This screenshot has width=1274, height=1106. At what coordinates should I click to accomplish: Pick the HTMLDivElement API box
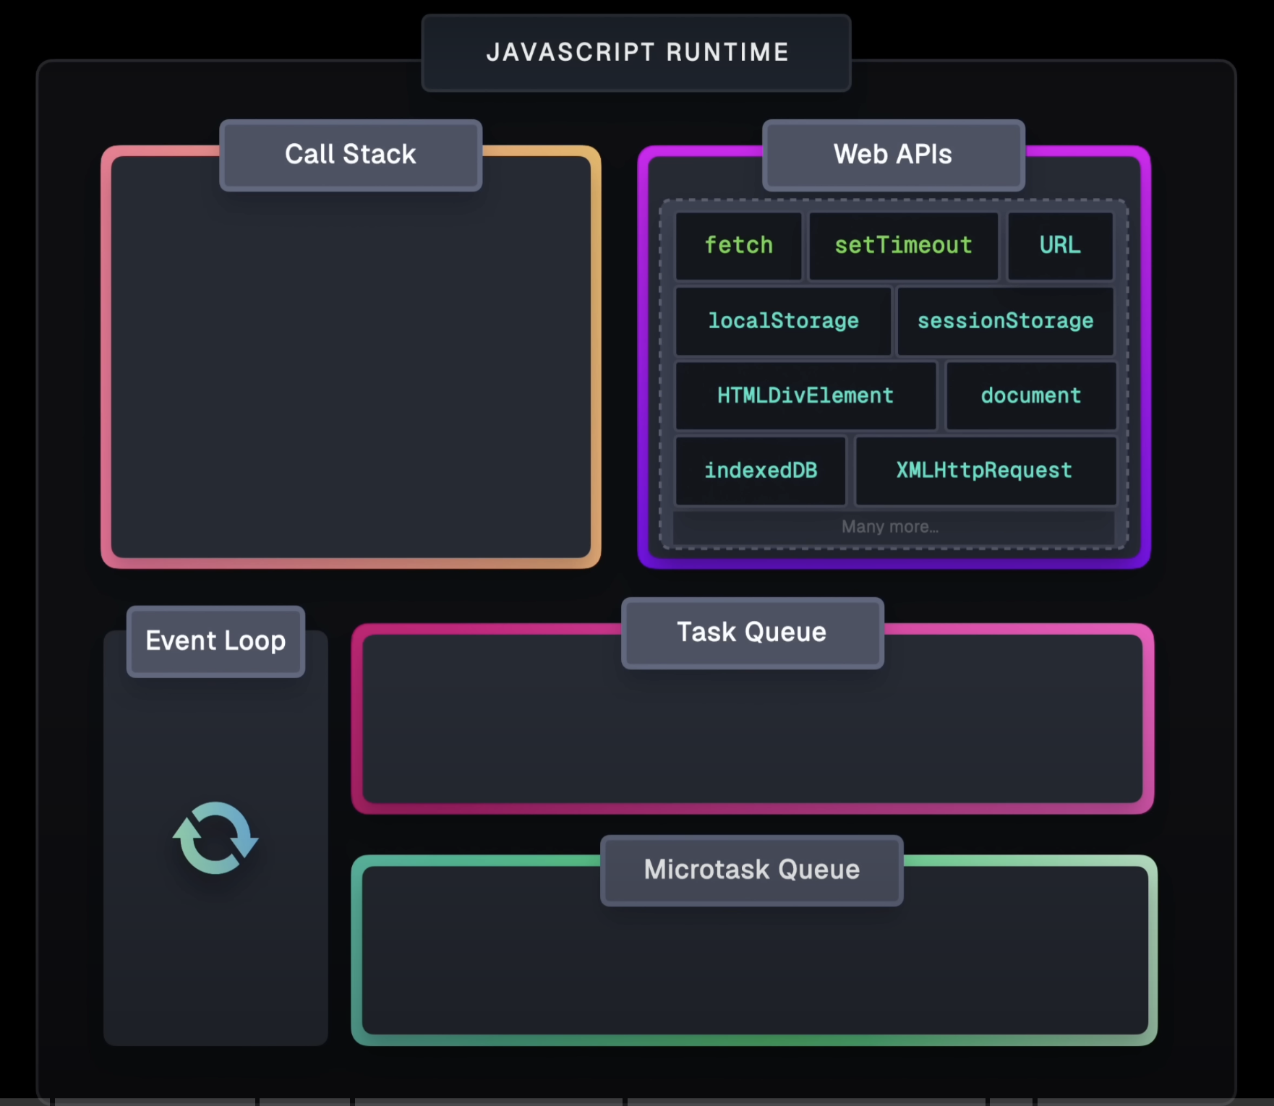tap(805, 396)
